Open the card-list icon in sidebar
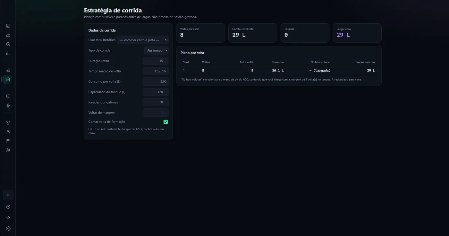This screenshot has width=449, height=236. point(8,26)
